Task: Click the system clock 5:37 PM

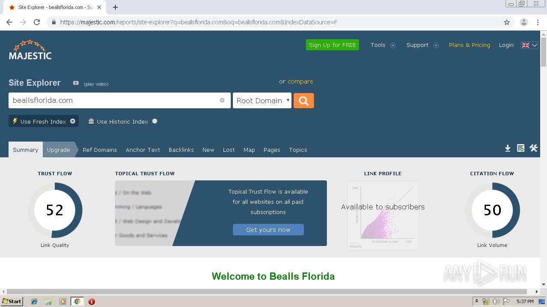Action: (525, 301)
